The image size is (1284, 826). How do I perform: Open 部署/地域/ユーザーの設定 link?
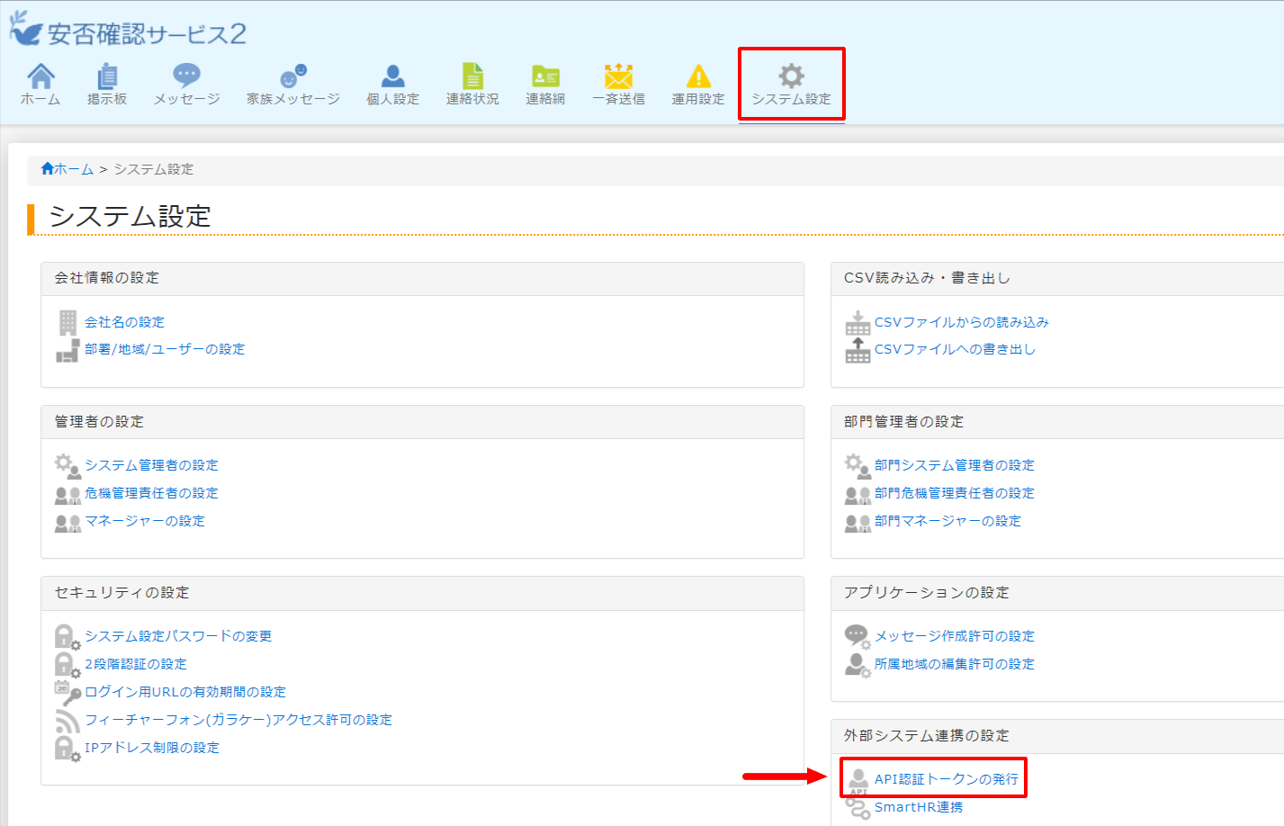point(165,349)
